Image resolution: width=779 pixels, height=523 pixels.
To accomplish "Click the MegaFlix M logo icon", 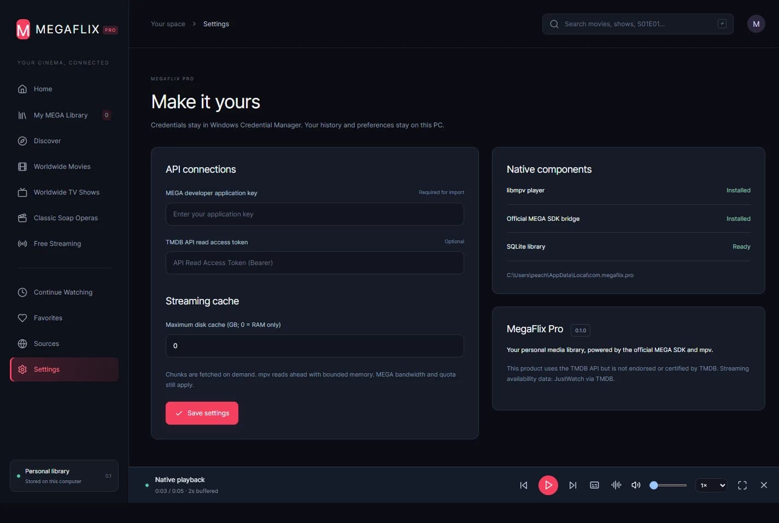I will (x=23, y=30).
